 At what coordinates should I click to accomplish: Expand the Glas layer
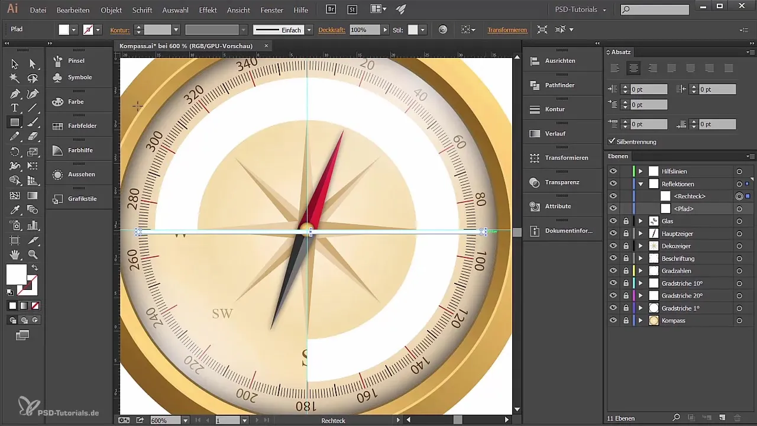click(x=640, y=221)
